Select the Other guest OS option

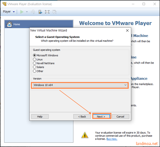38,71
